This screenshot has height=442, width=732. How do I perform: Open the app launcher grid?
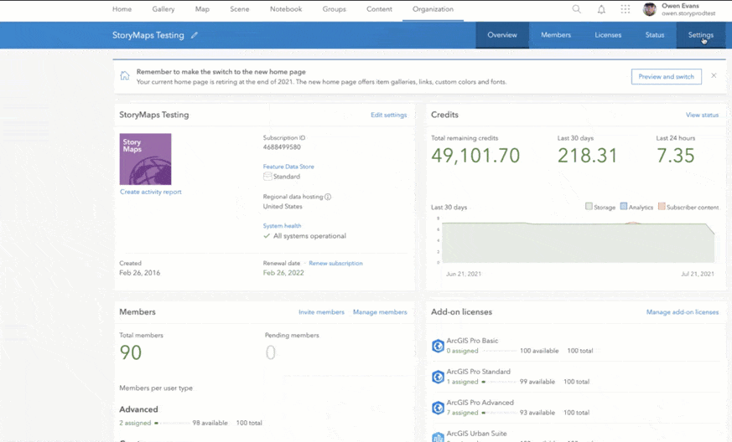(626, 9)
